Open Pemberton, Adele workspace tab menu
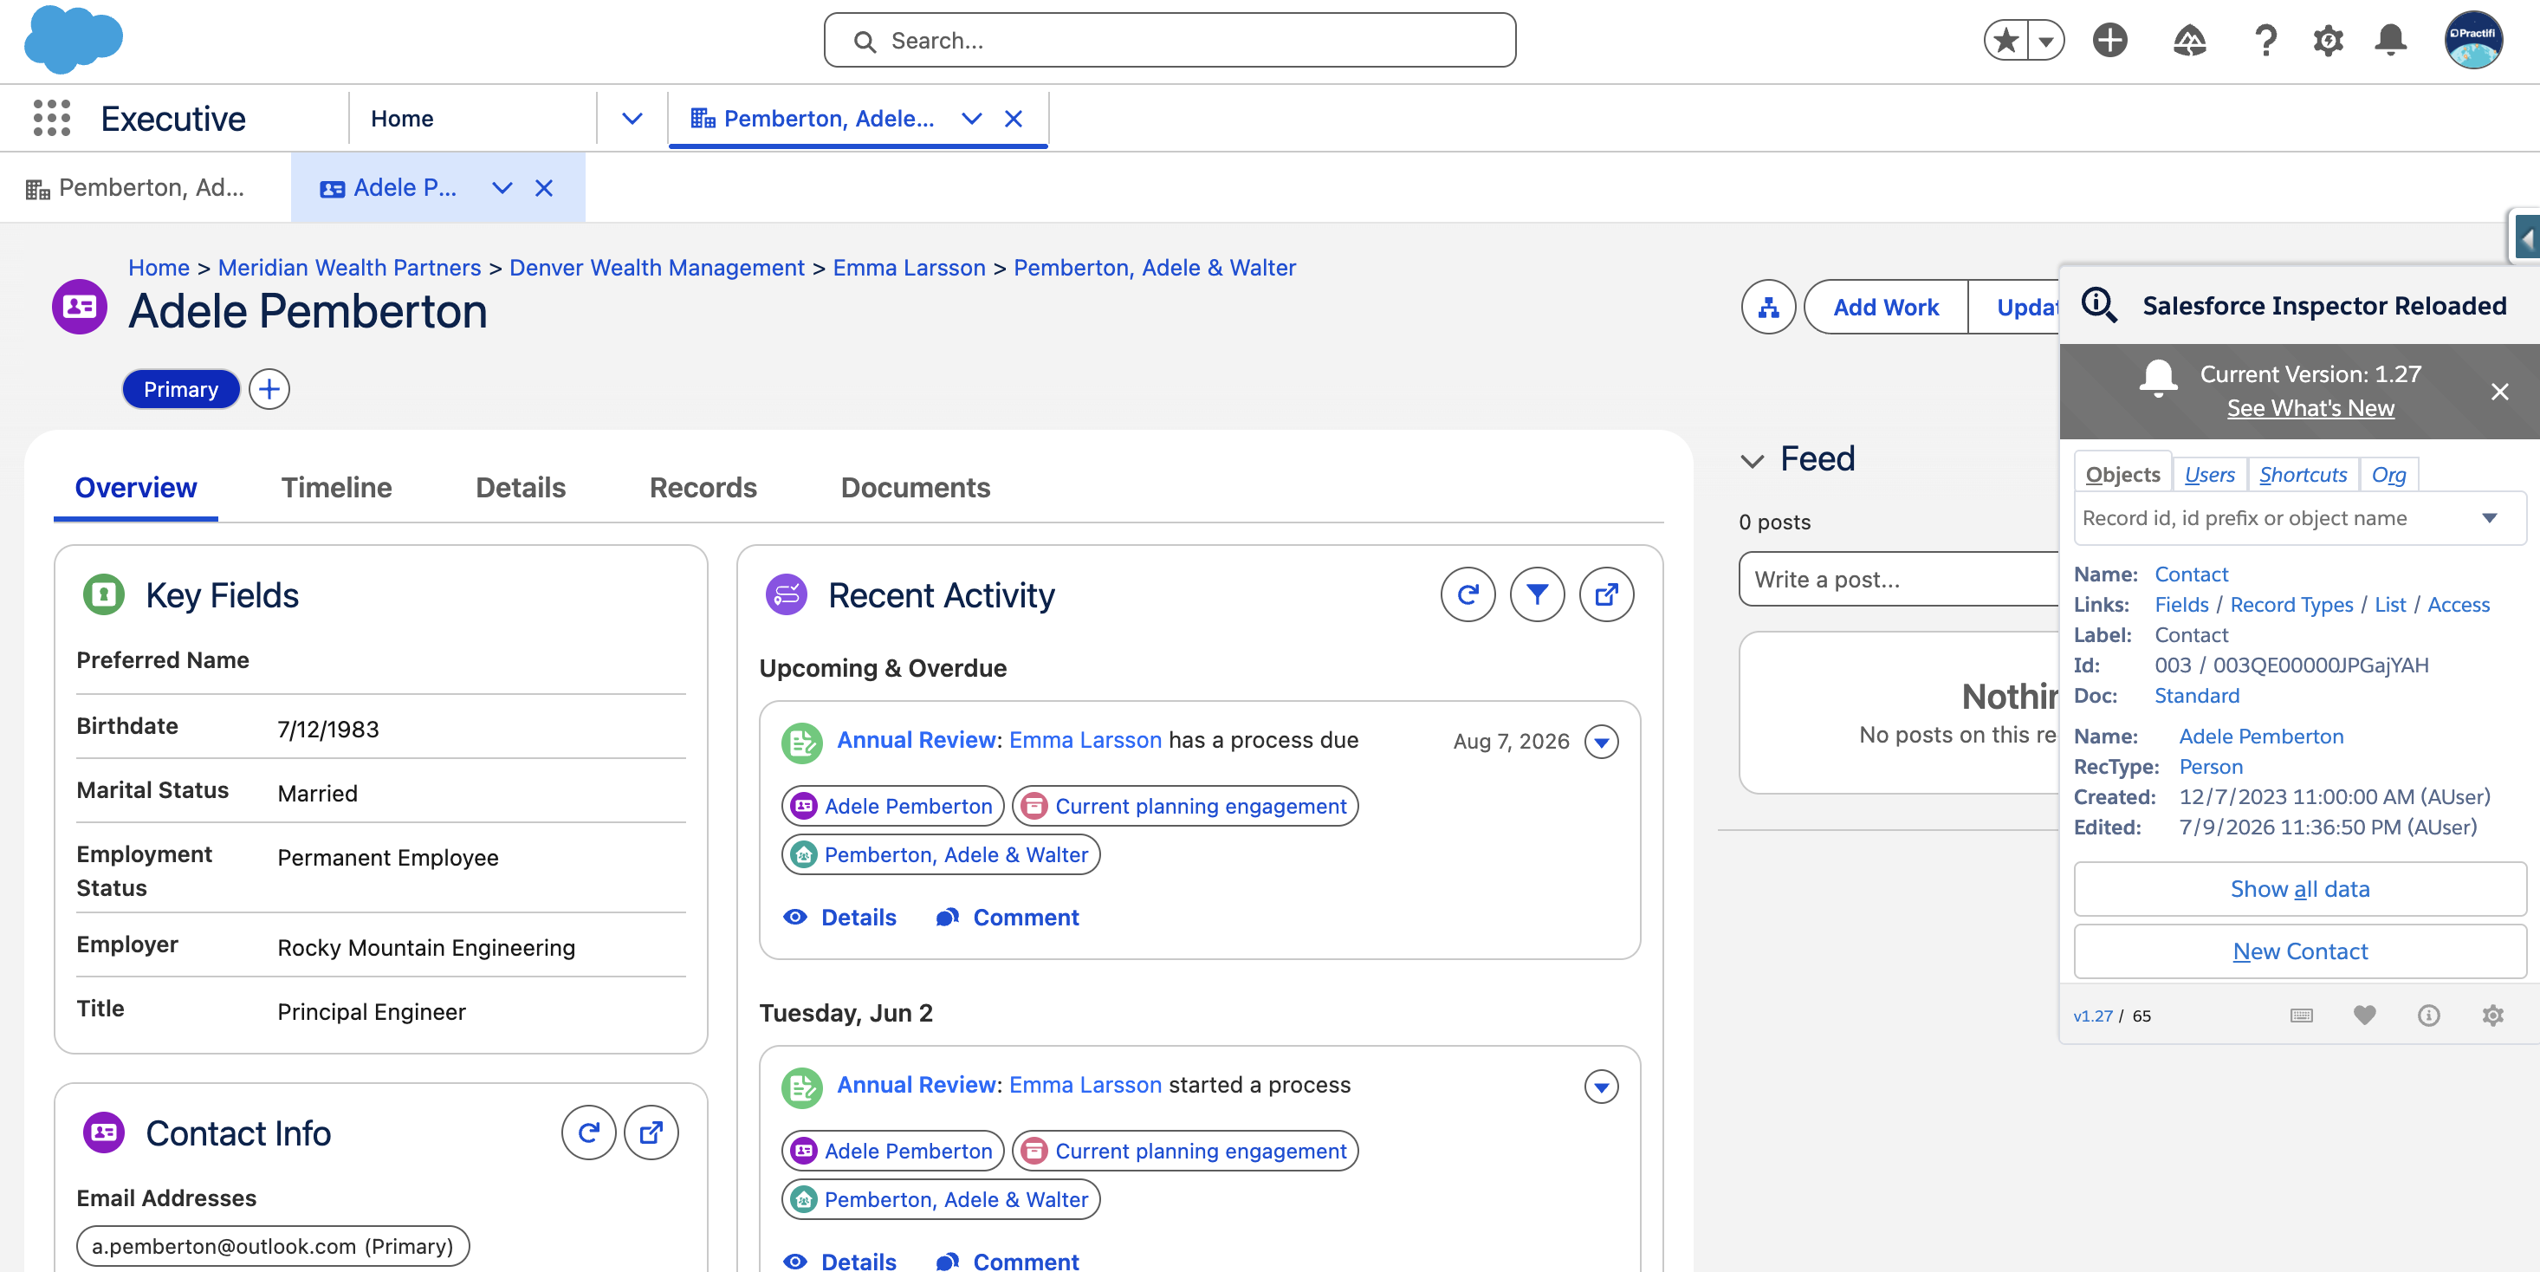This screenshot has height=1272, width=2540. click(971, 119)
